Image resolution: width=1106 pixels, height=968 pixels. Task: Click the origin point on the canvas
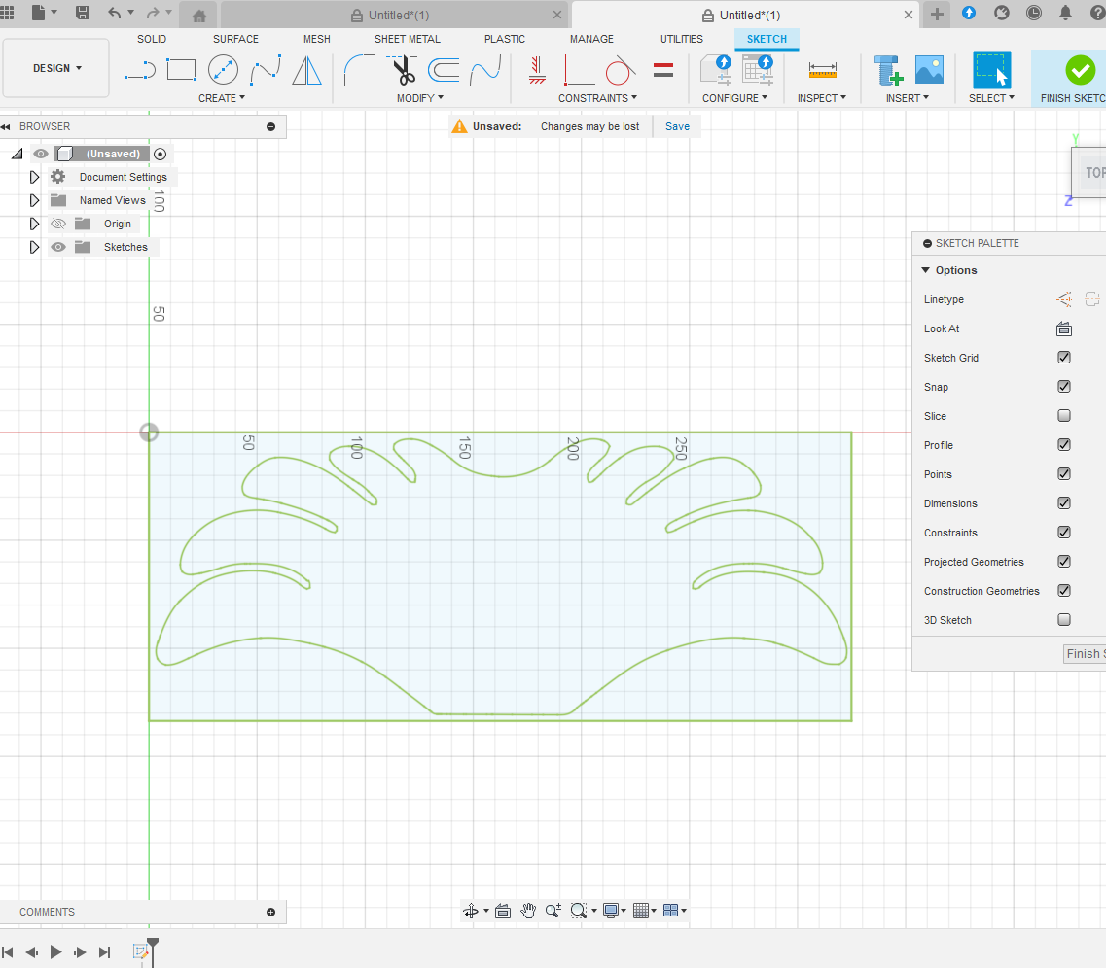coord(149,432)
